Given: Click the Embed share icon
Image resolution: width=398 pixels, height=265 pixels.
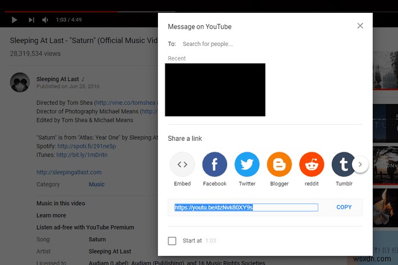Looking at the screenshot, I should click(x=182, y=165).
